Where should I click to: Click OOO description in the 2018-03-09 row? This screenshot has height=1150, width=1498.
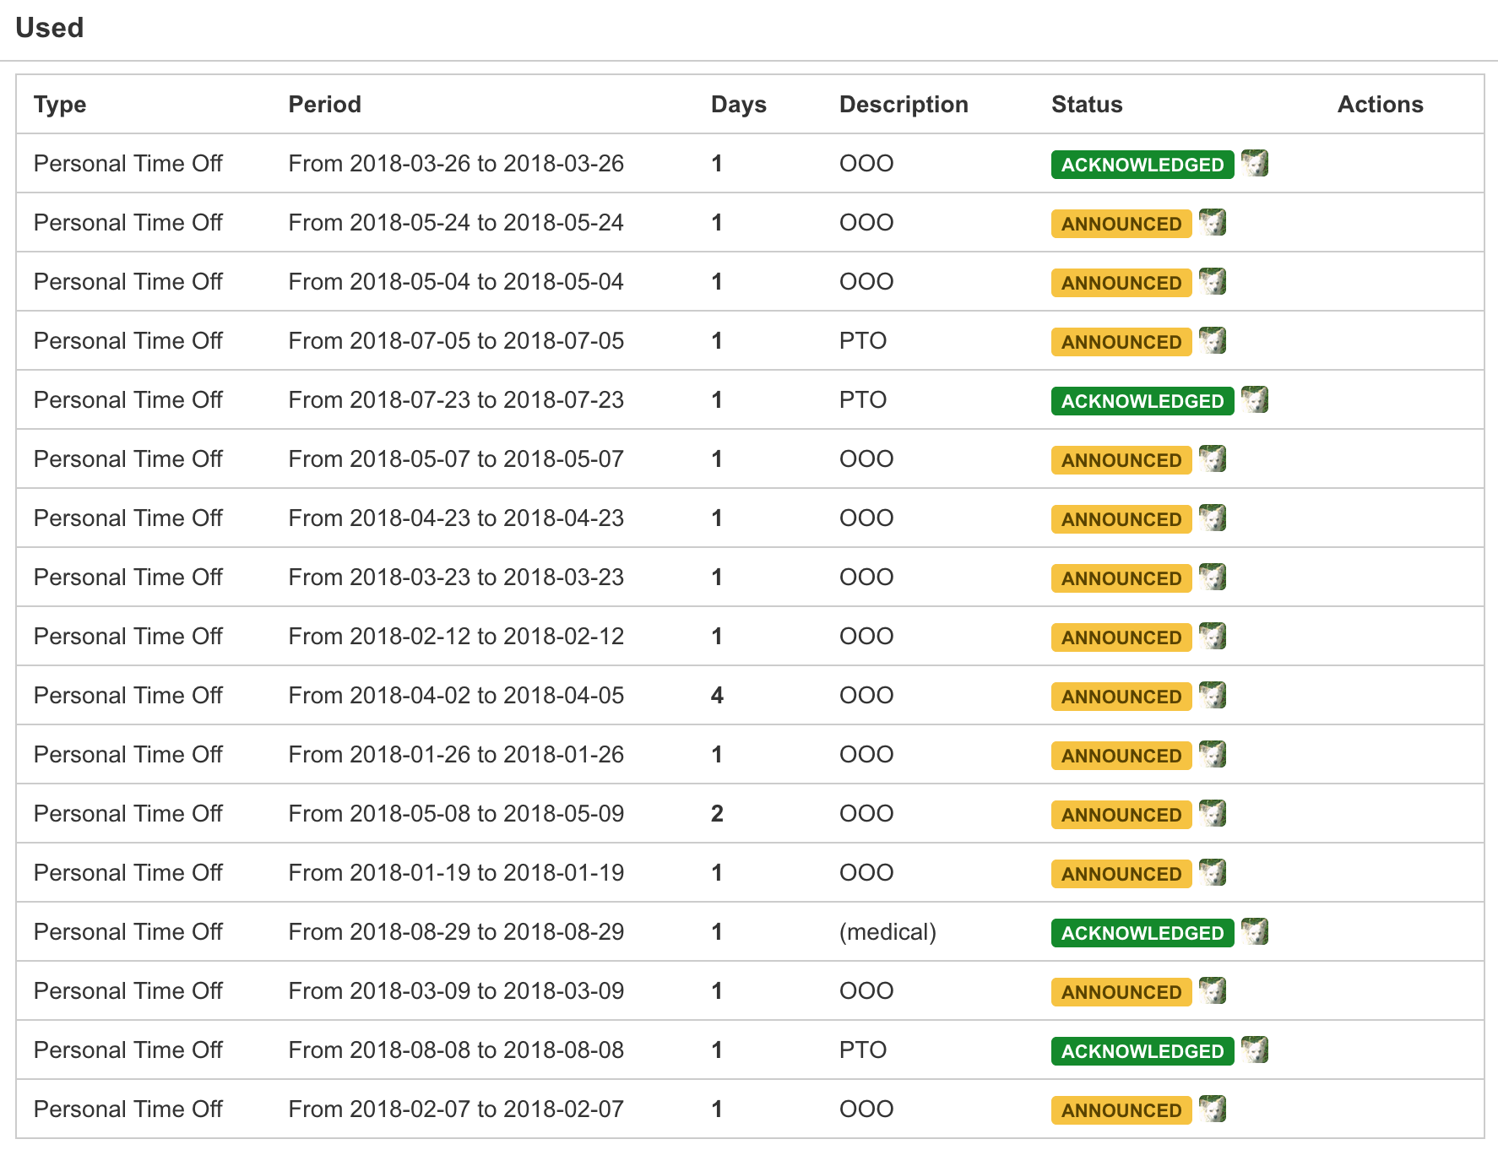tap(866, 990)
